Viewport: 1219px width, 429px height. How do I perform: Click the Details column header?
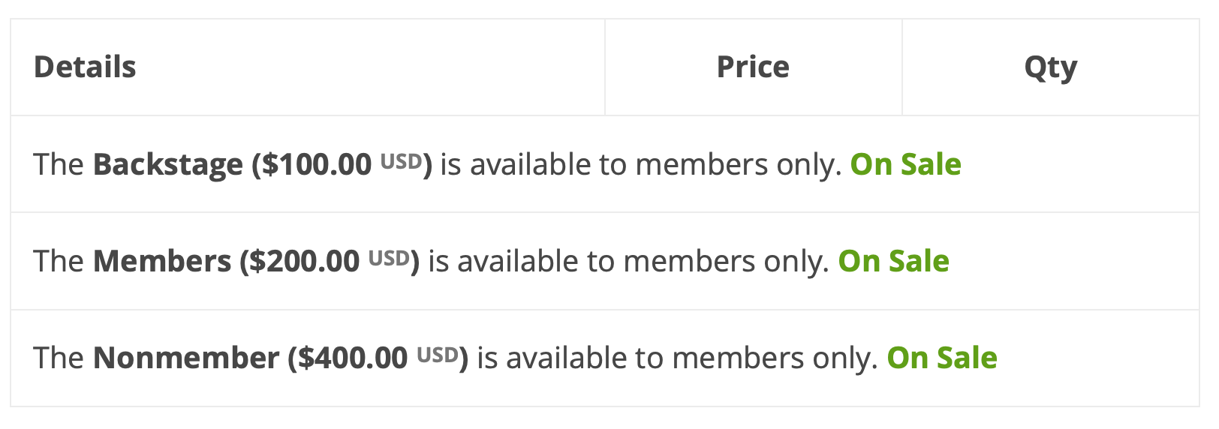point(85,67)
